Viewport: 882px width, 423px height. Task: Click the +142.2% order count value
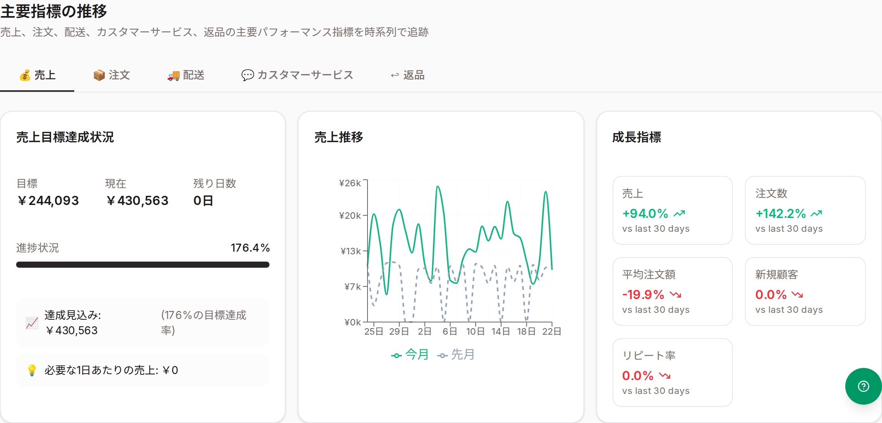point(781,213)
